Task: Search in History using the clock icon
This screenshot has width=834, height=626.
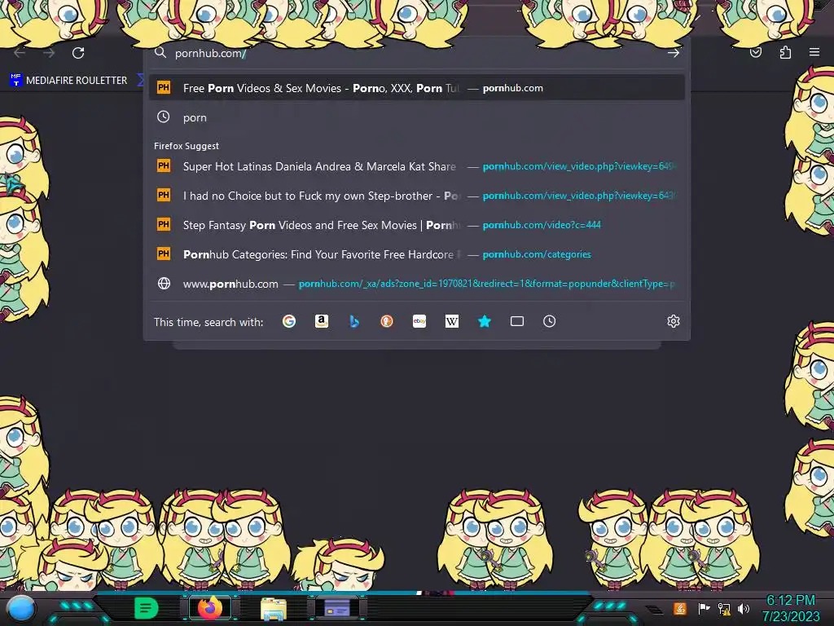Action: pos(550,321)
